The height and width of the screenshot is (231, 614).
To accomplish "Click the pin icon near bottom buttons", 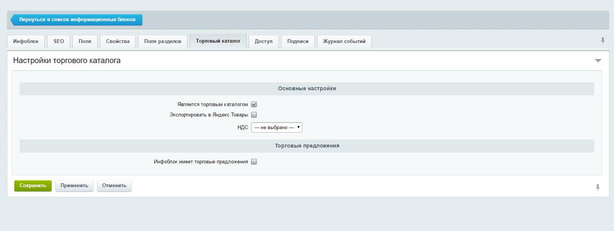I will pos(597,188).
